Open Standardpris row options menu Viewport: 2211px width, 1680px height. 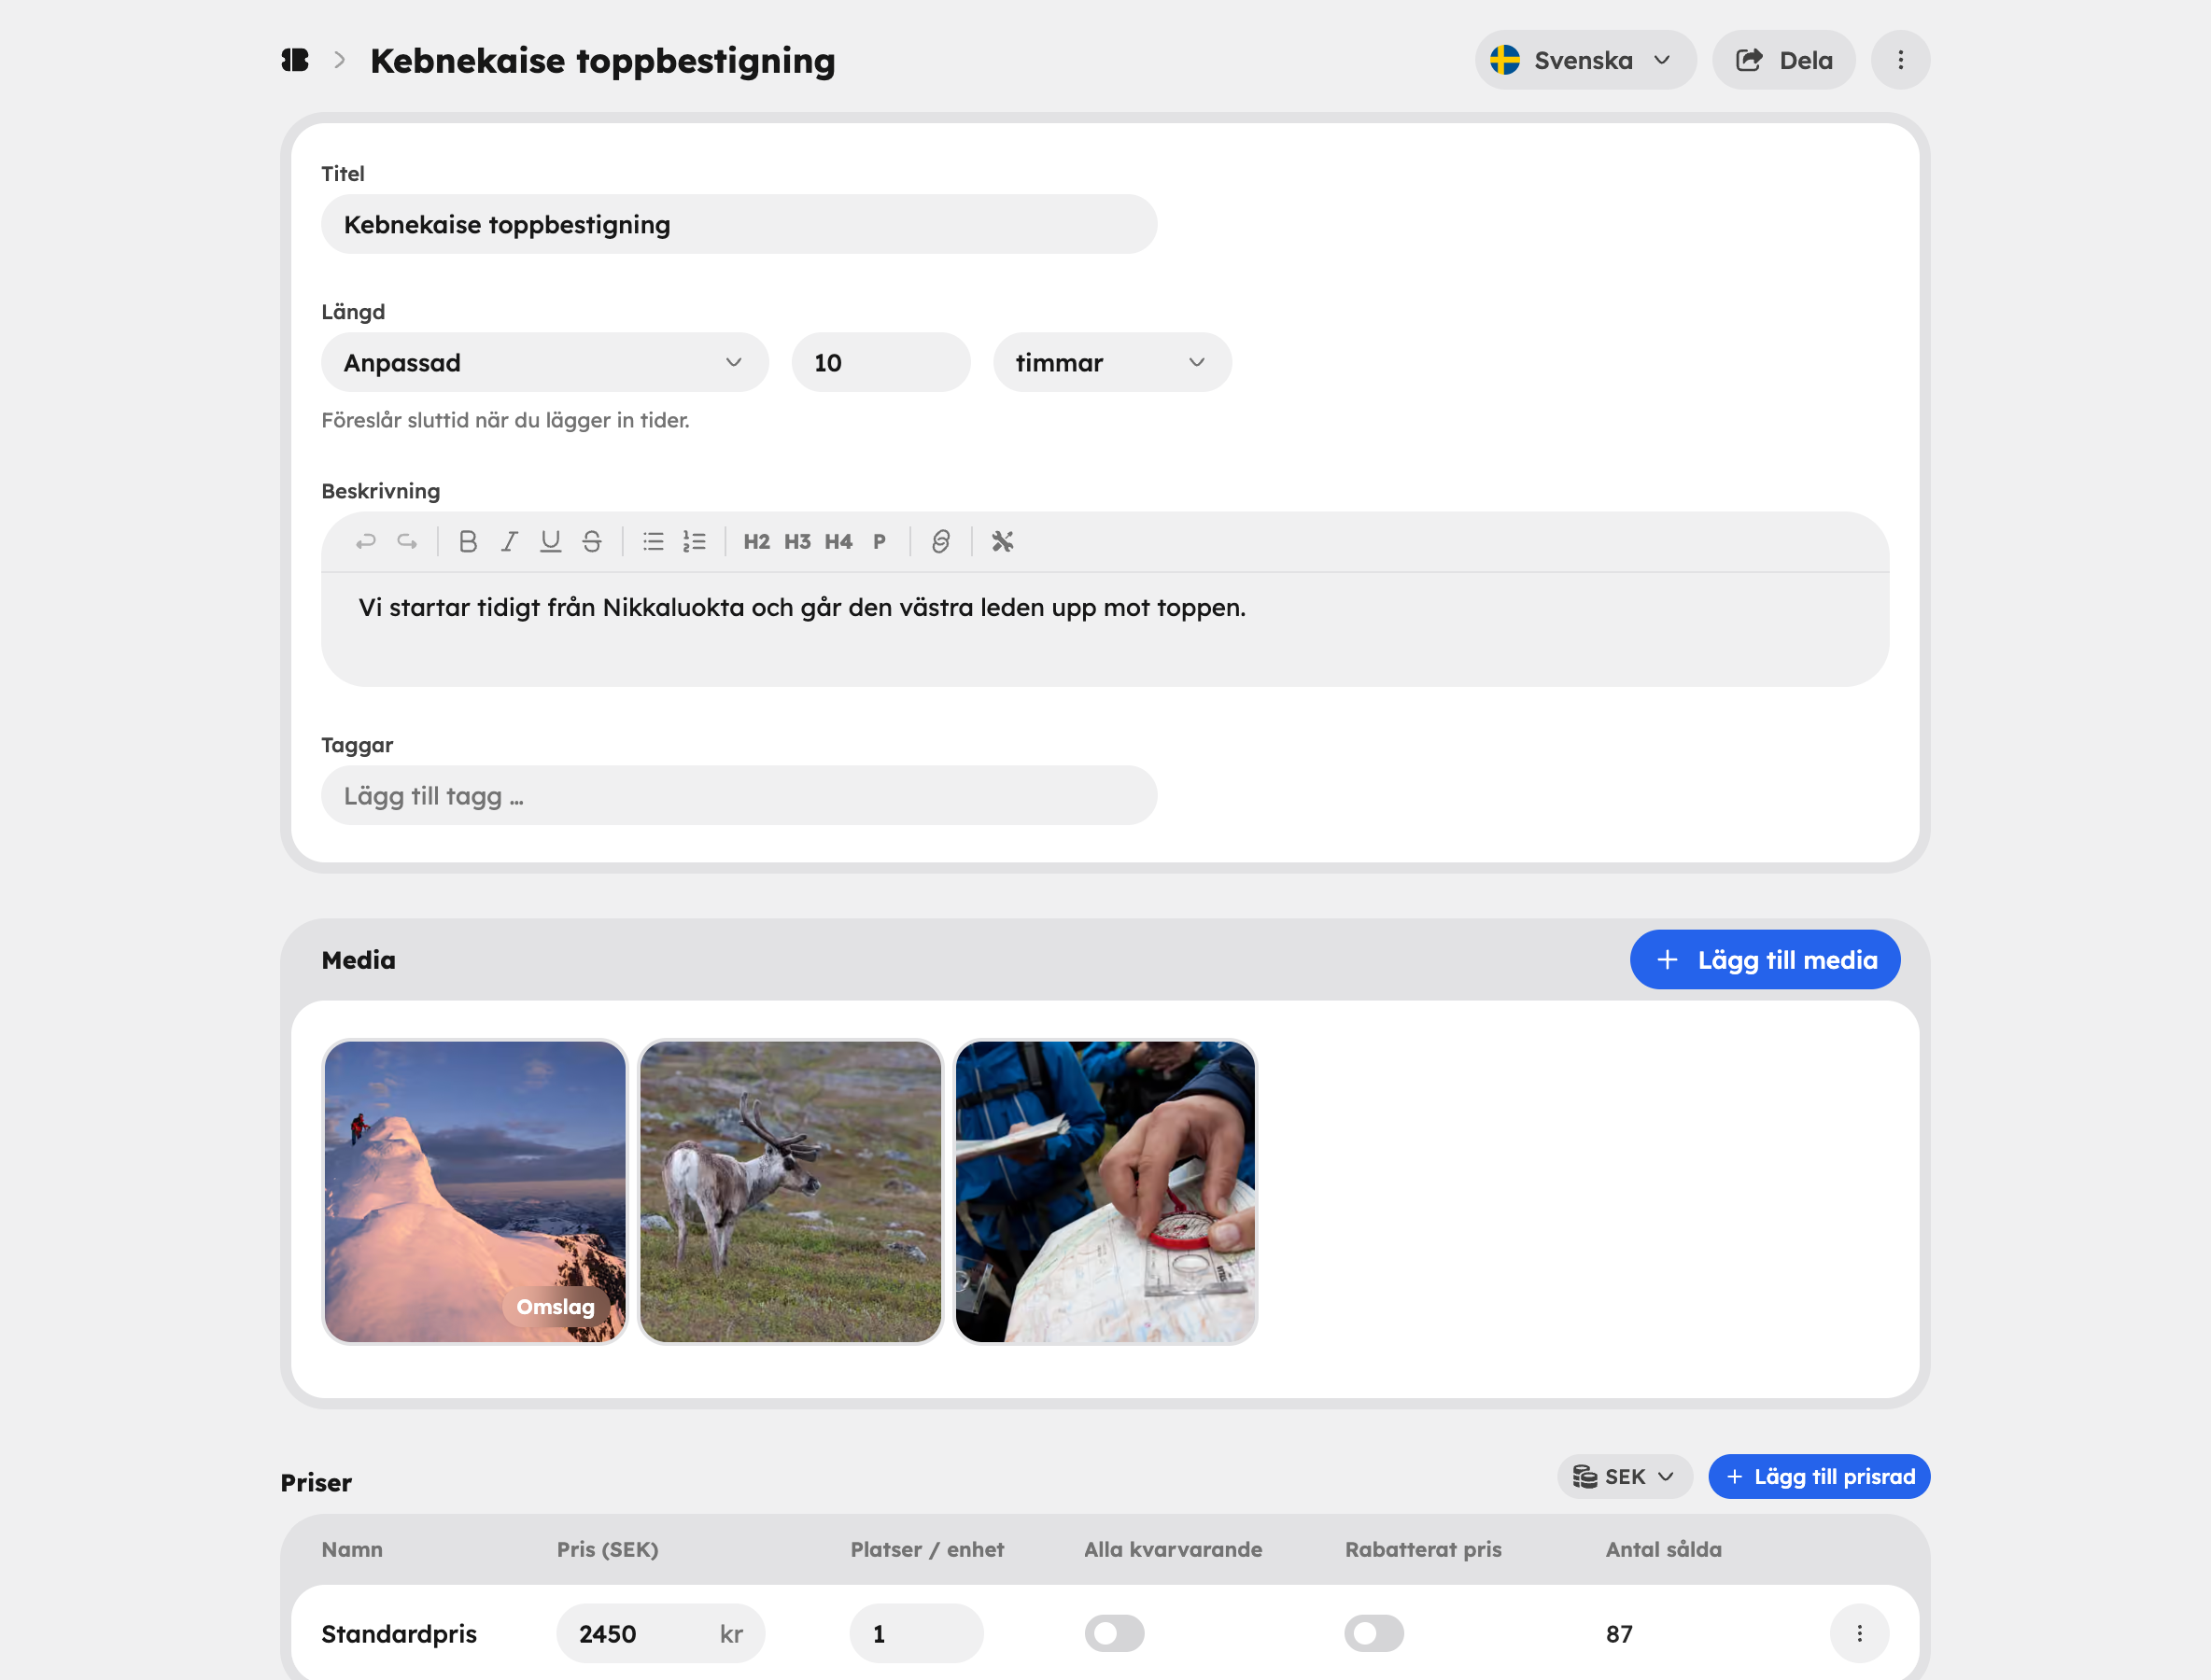point(1860,1633)
